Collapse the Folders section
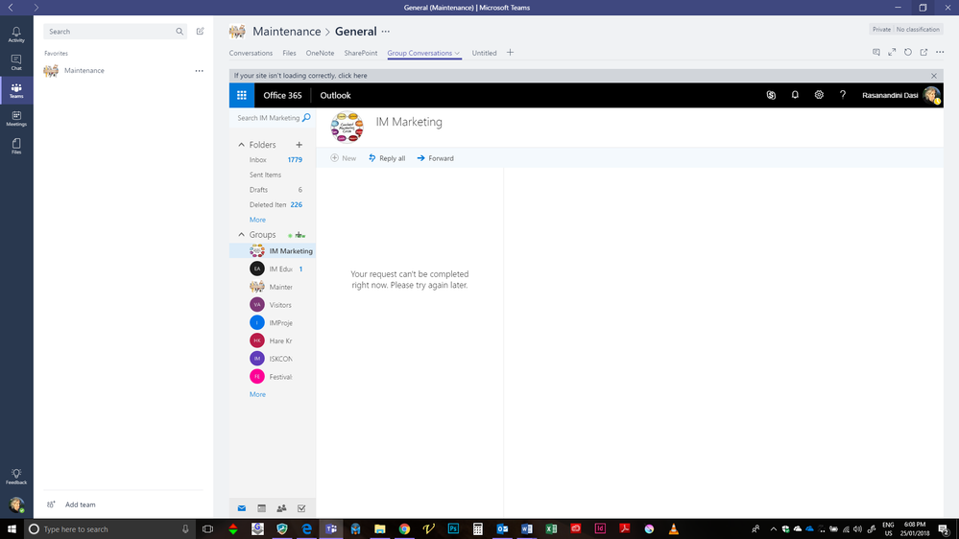 [241, 145]
